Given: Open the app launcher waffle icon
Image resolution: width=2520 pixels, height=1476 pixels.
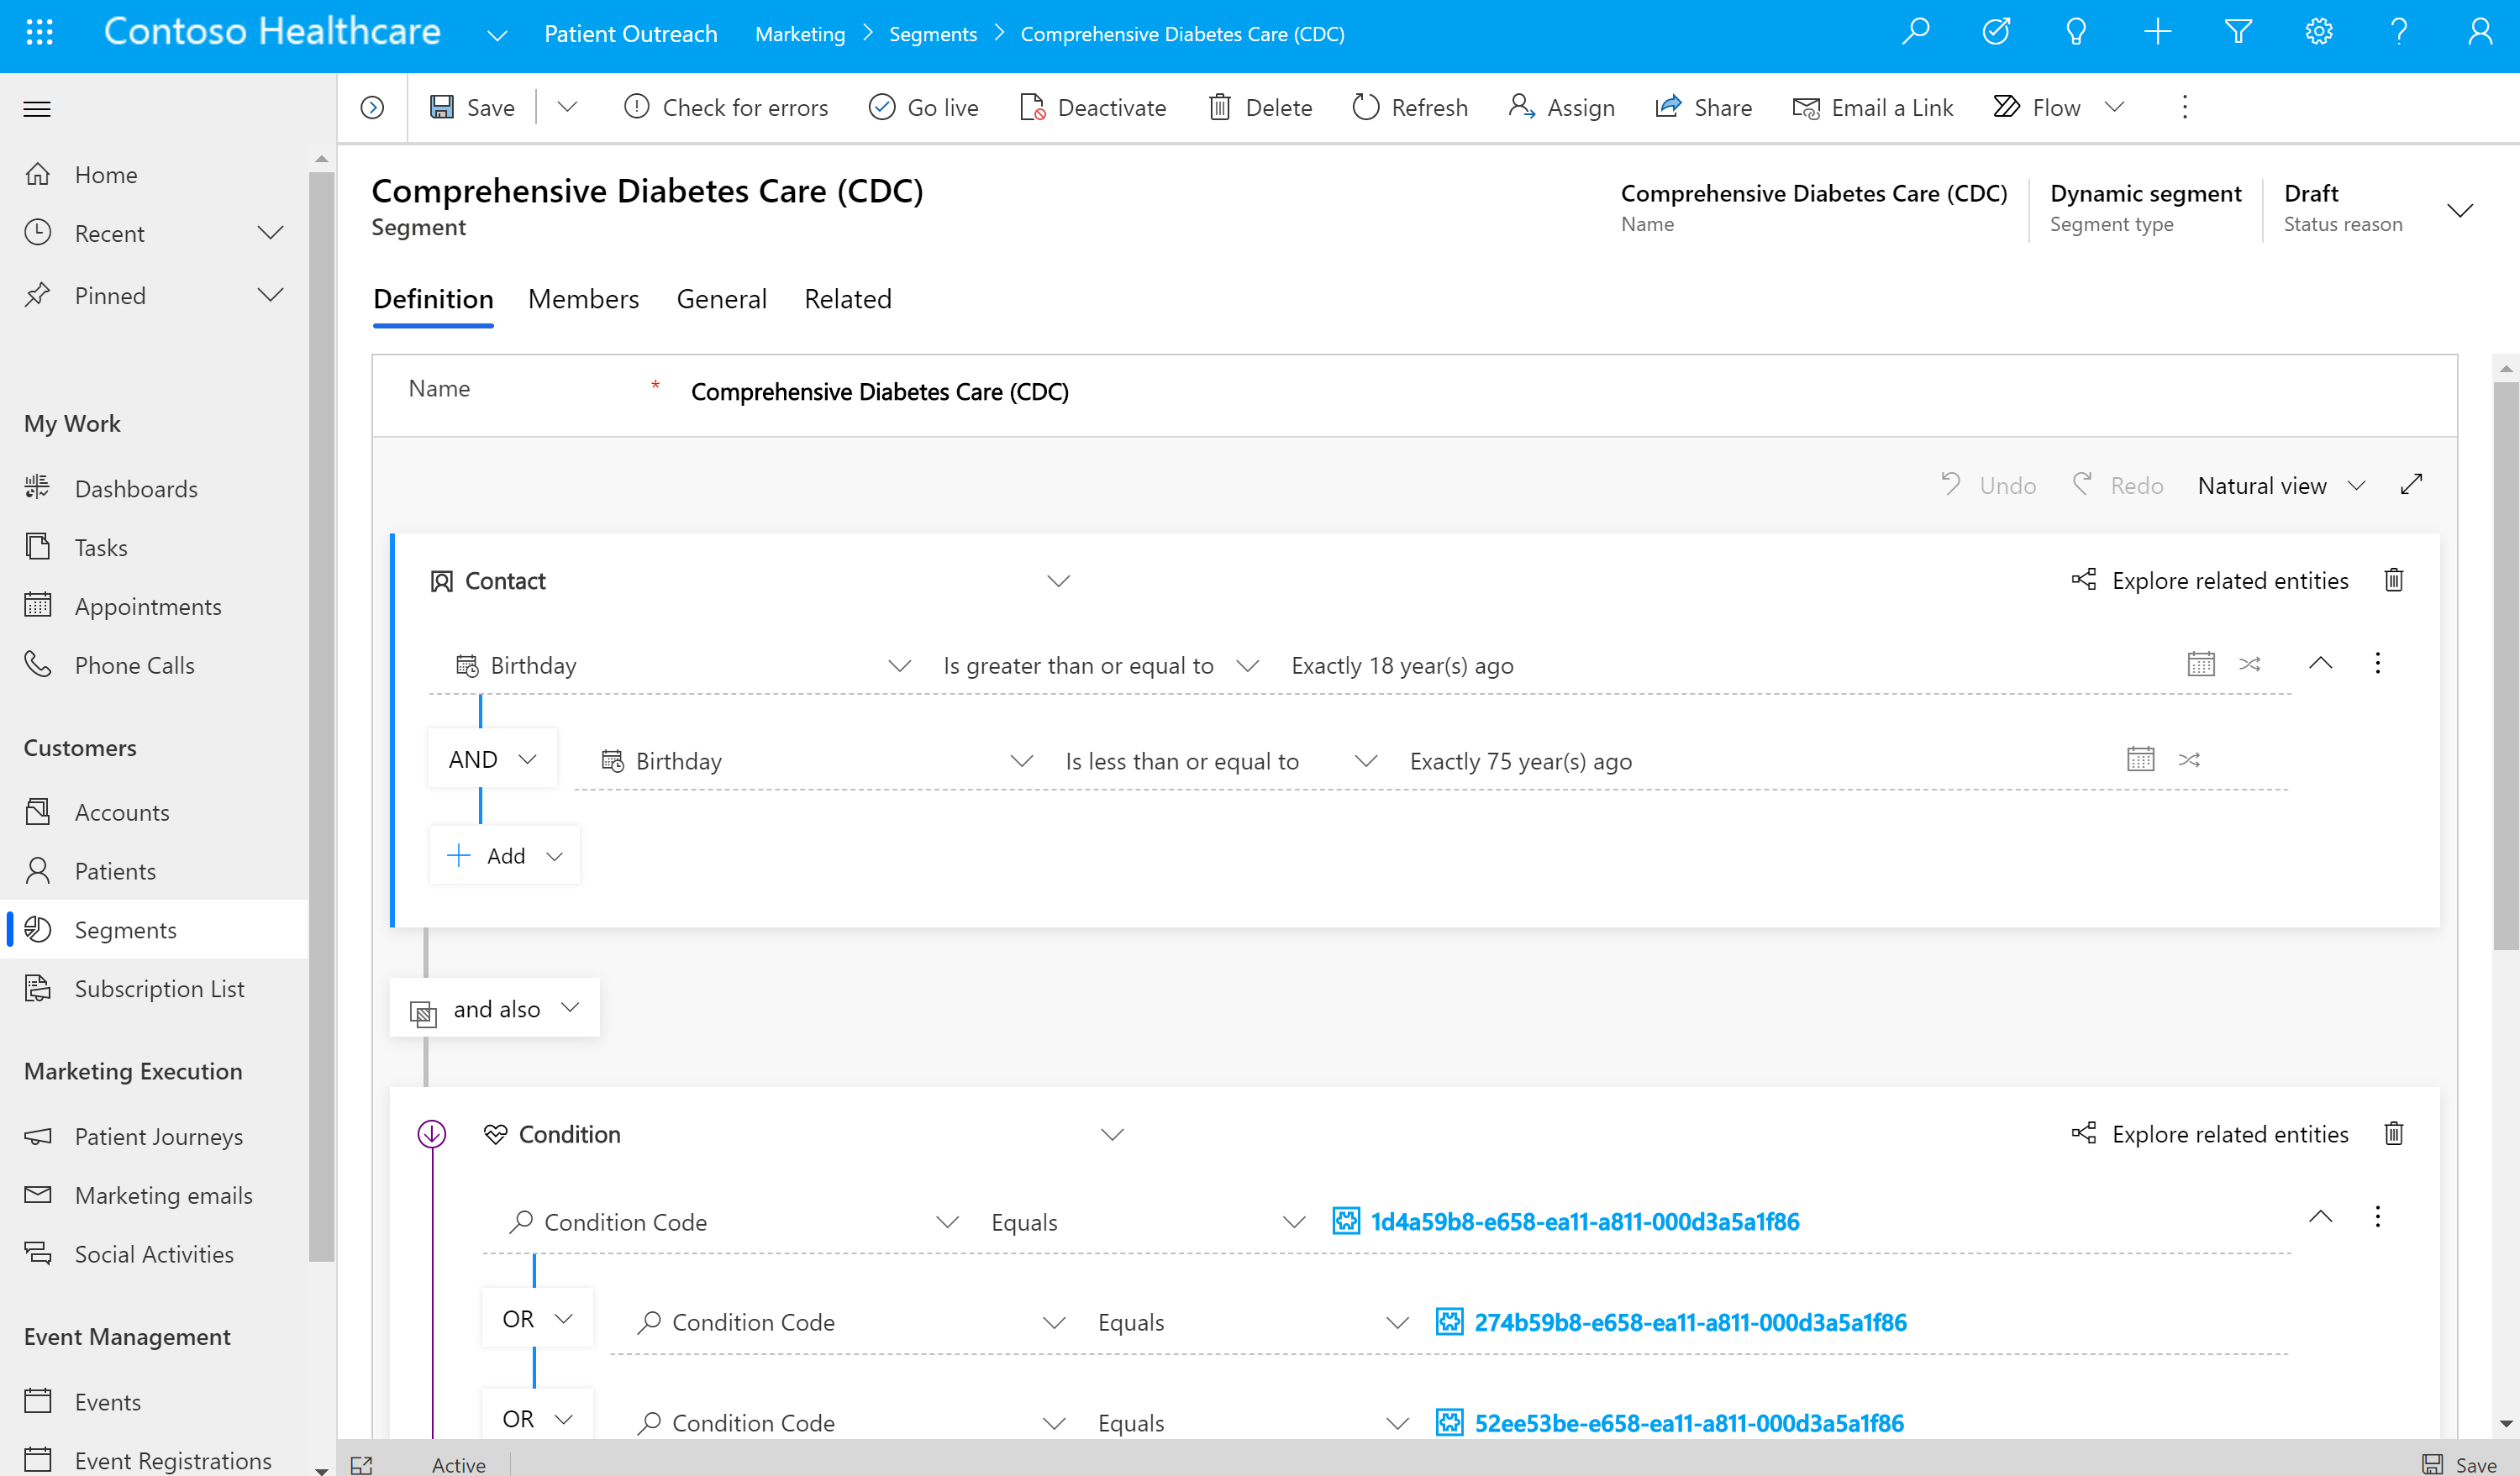Looking at the screenshot, I should click(x=39, y=32).
